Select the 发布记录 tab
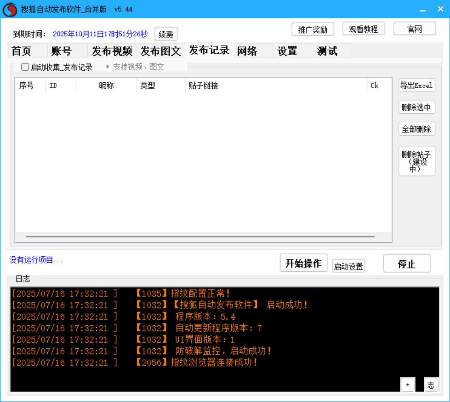The image size is (450, 402). click(209, 50)
